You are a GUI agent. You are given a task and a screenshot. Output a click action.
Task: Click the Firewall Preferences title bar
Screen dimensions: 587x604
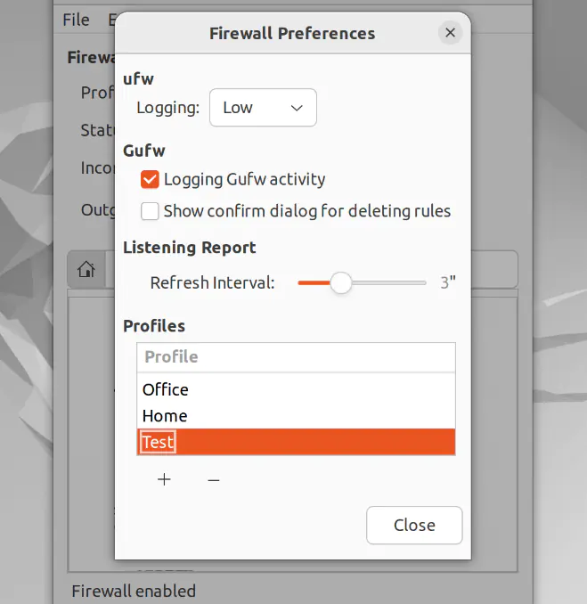tap(291, 34)
